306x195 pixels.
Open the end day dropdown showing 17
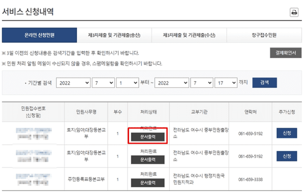click(226, 83)
